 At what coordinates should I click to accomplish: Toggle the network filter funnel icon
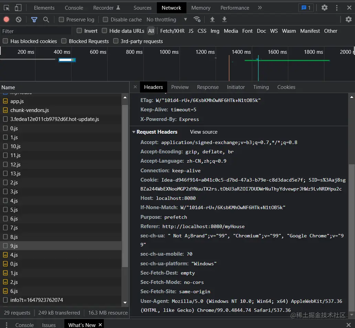[34, 20]
